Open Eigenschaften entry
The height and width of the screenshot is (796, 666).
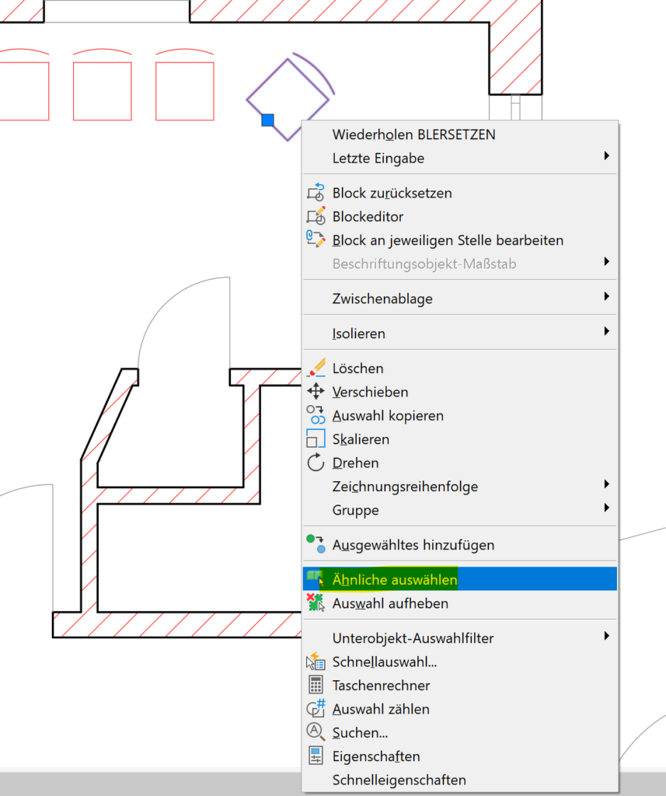pyautogui.click(x=460, y=756)
